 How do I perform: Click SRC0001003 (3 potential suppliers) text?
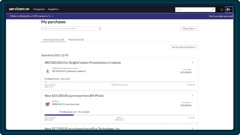pyautogui.click(x=69, y=71)
